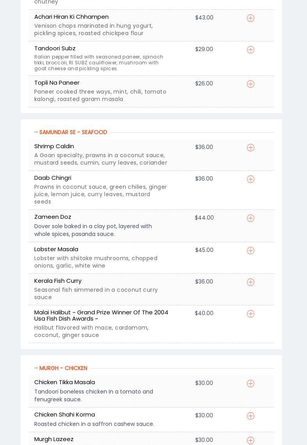Tap plus icon for Chicken Shahi Korma
Image resolution: width=307 pixels, height=445 pixels.
pos(251,416)
